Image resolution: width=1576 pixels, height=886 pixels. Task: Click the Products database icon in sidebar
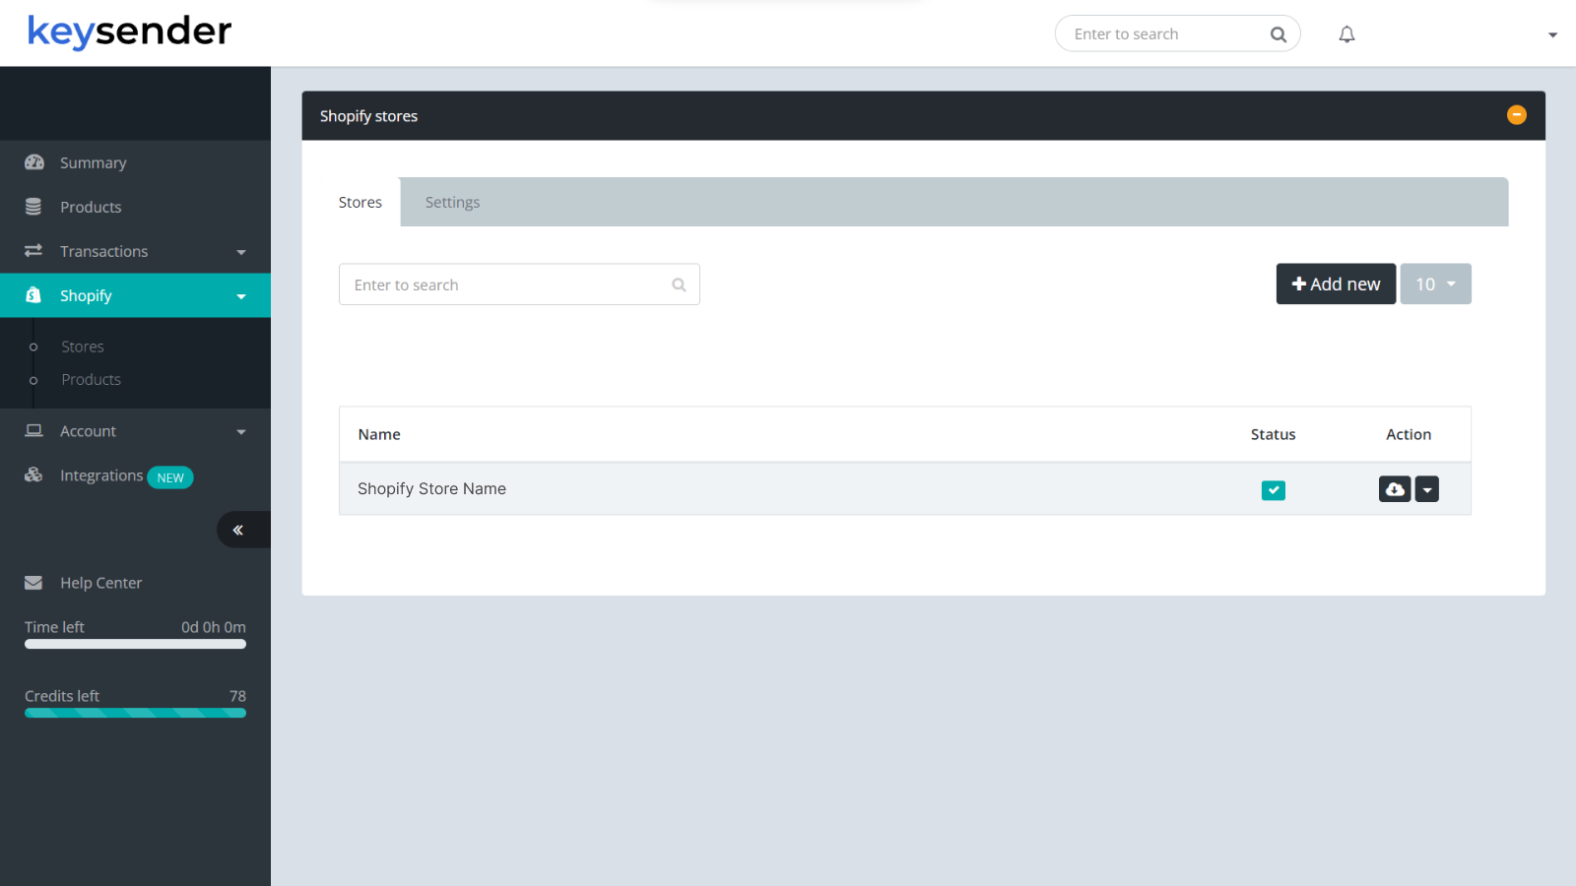tap(33, 206)
